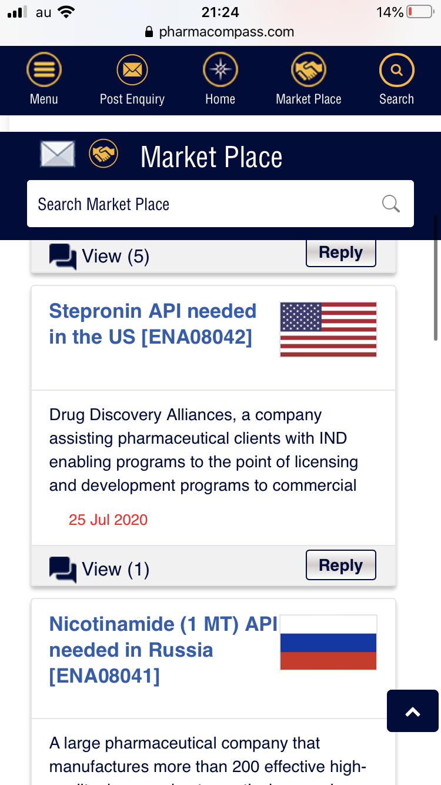Click the partially hidden Reply button at top

coord(340,254)
